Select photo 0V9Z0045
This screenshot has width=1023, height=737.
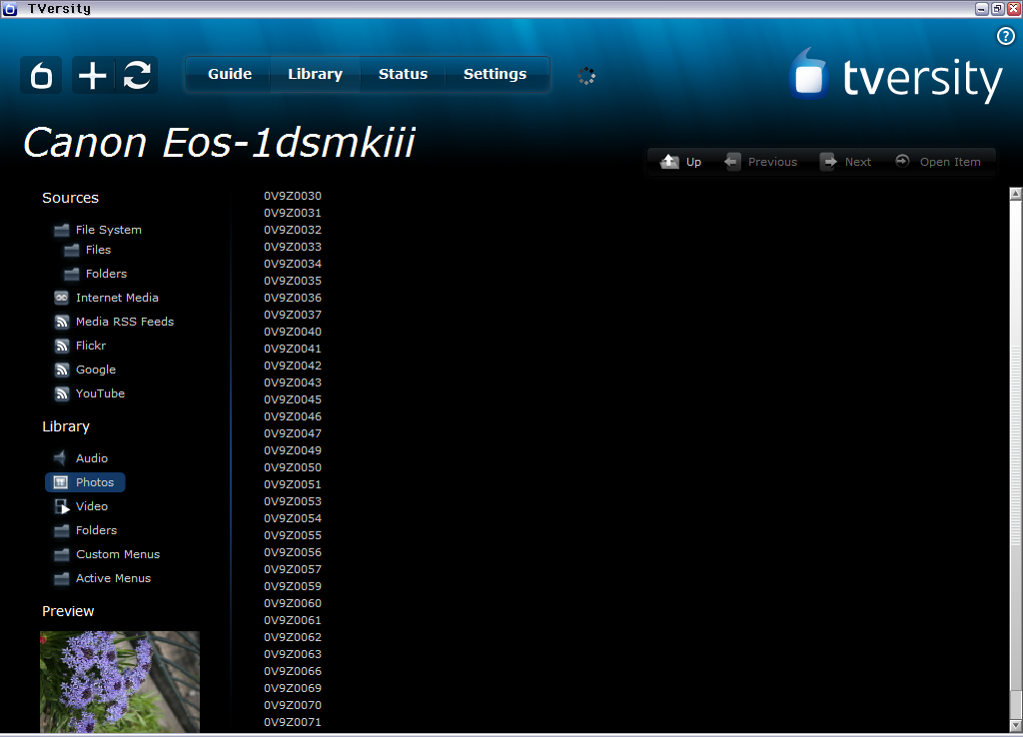[x=293, y=399]
